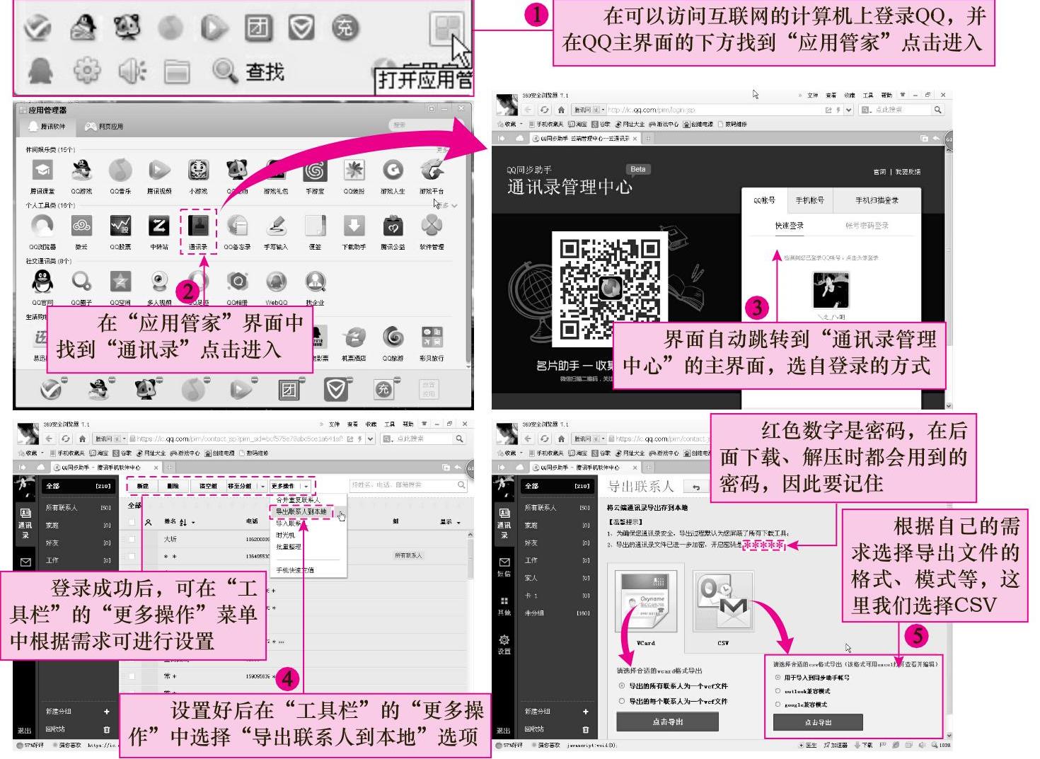Switch to 网页应用 tab in App Manager

pos(104,127)
